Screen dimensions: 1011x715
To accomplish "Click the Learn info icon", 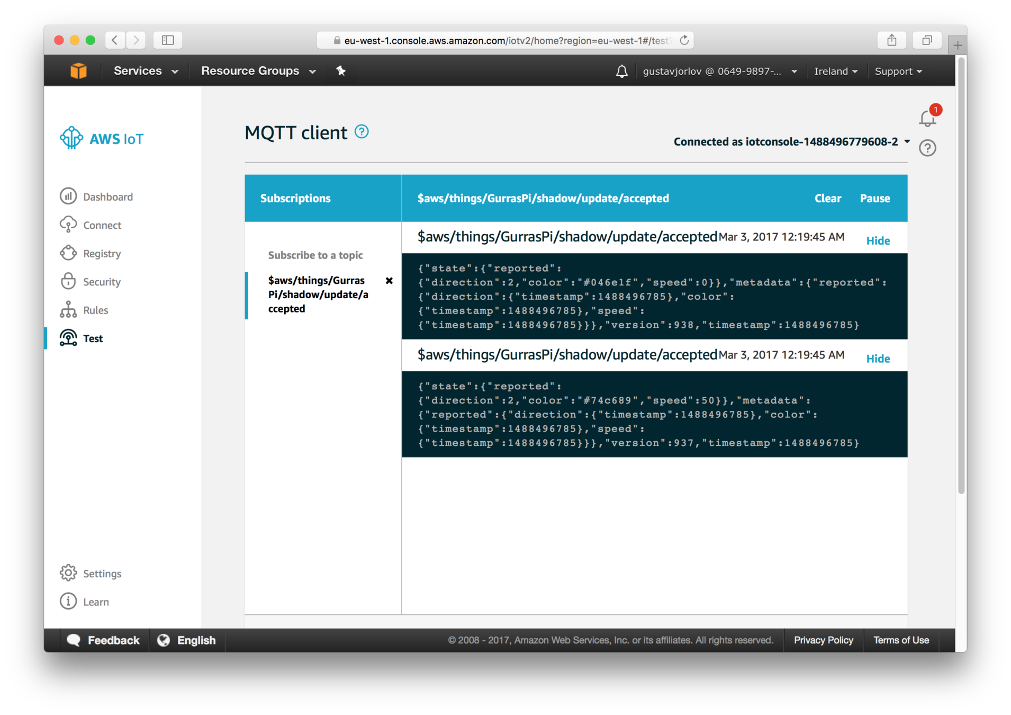I will [x=68, y=602].
